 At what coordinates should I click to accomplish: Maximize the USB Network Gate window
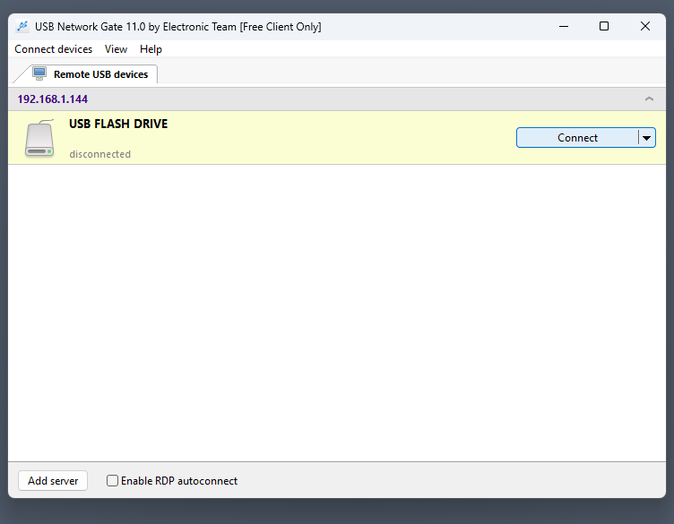point(604,26)
